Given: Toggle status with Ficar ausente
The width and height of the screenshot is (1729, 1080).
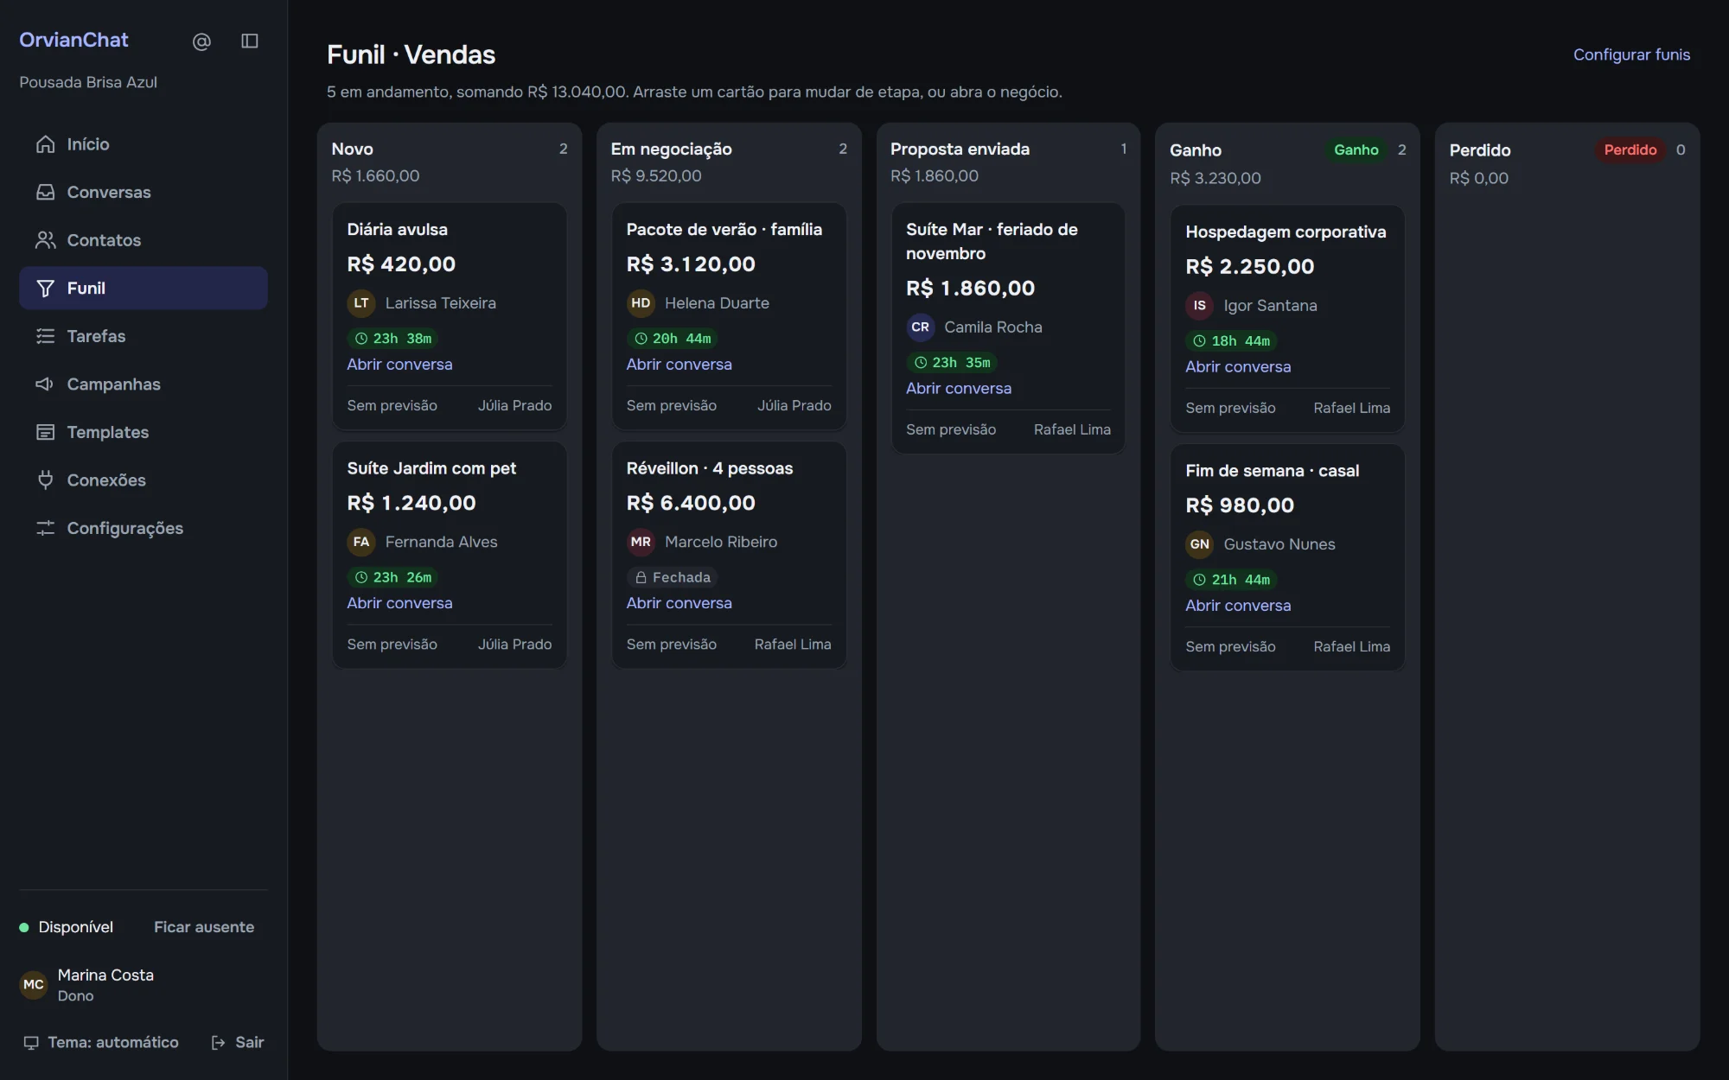Looking at the screenshot, I should 204,927.
